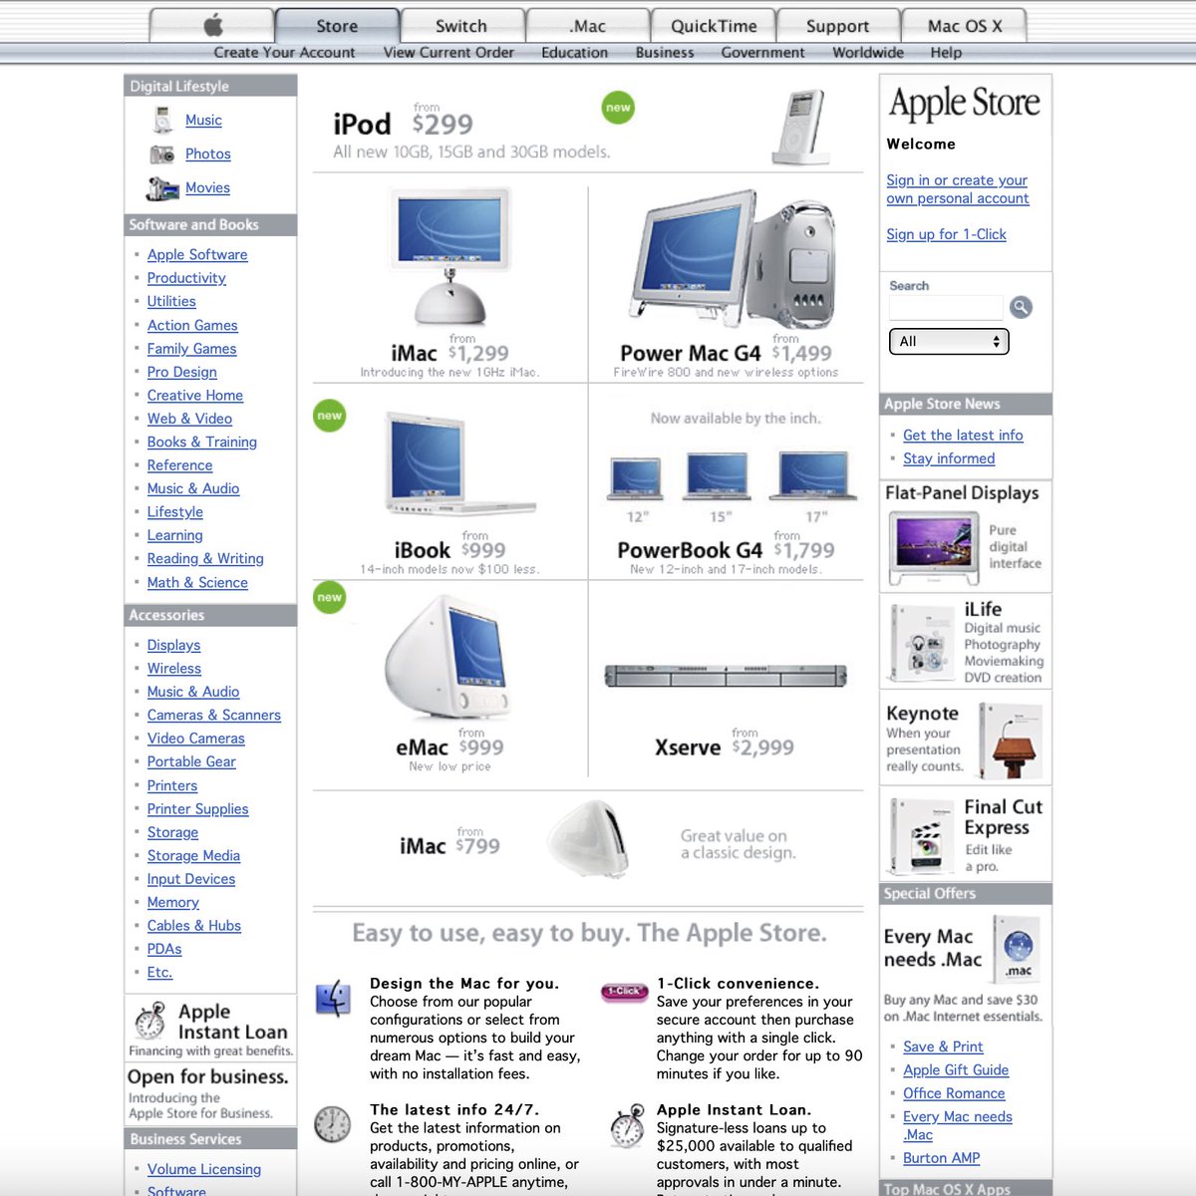Click Create Your Account in subnav
The image size is (1196, 1196).
(284, 53)
